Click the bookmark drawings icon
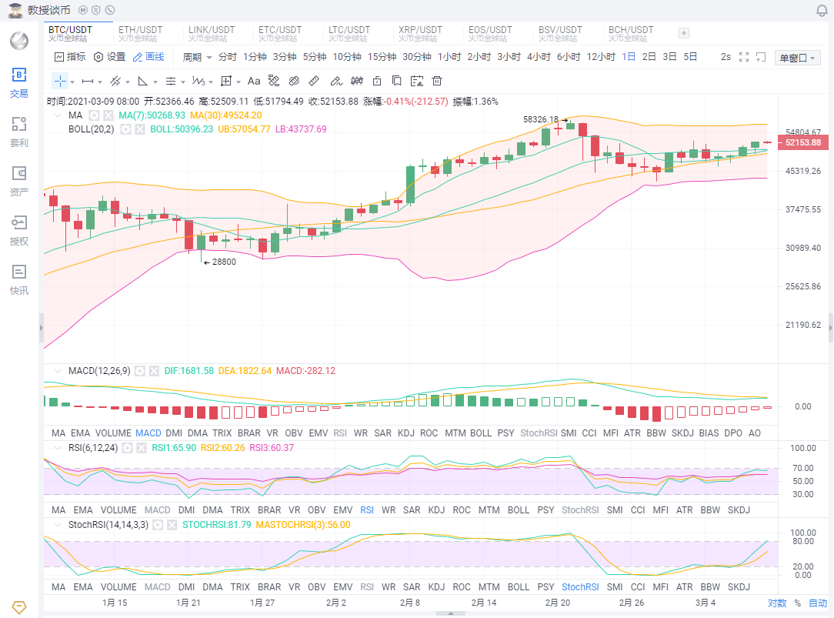 [x=396, y=81]
